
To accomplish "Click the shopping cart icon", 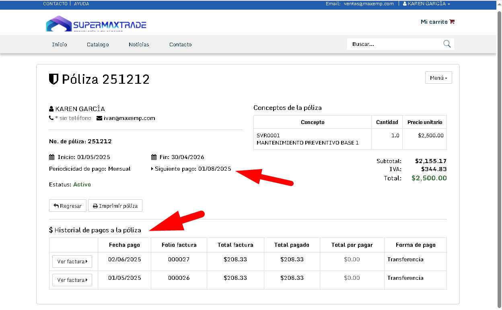I will click(452, 22).
